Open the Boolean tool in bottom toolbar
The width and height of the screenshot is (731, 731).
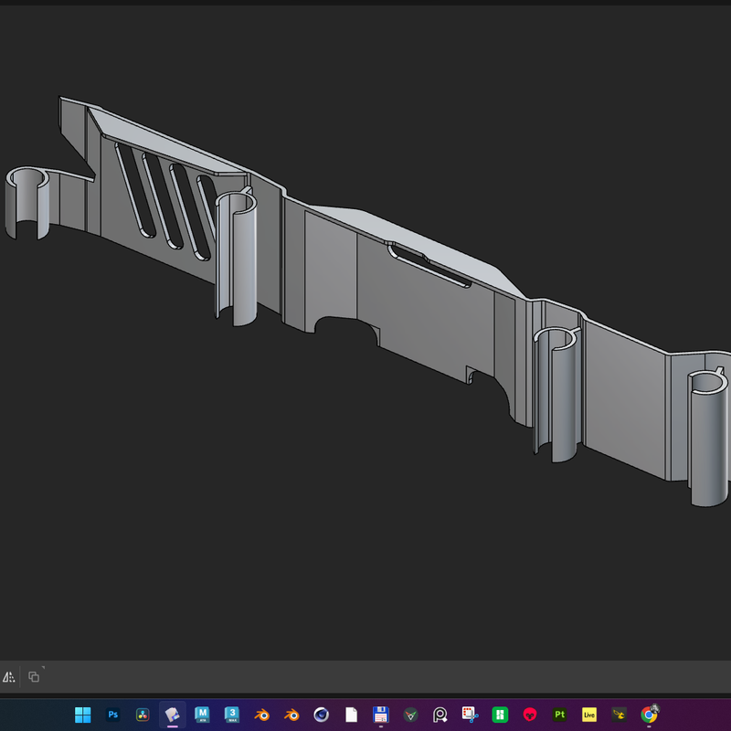point(34,676)
